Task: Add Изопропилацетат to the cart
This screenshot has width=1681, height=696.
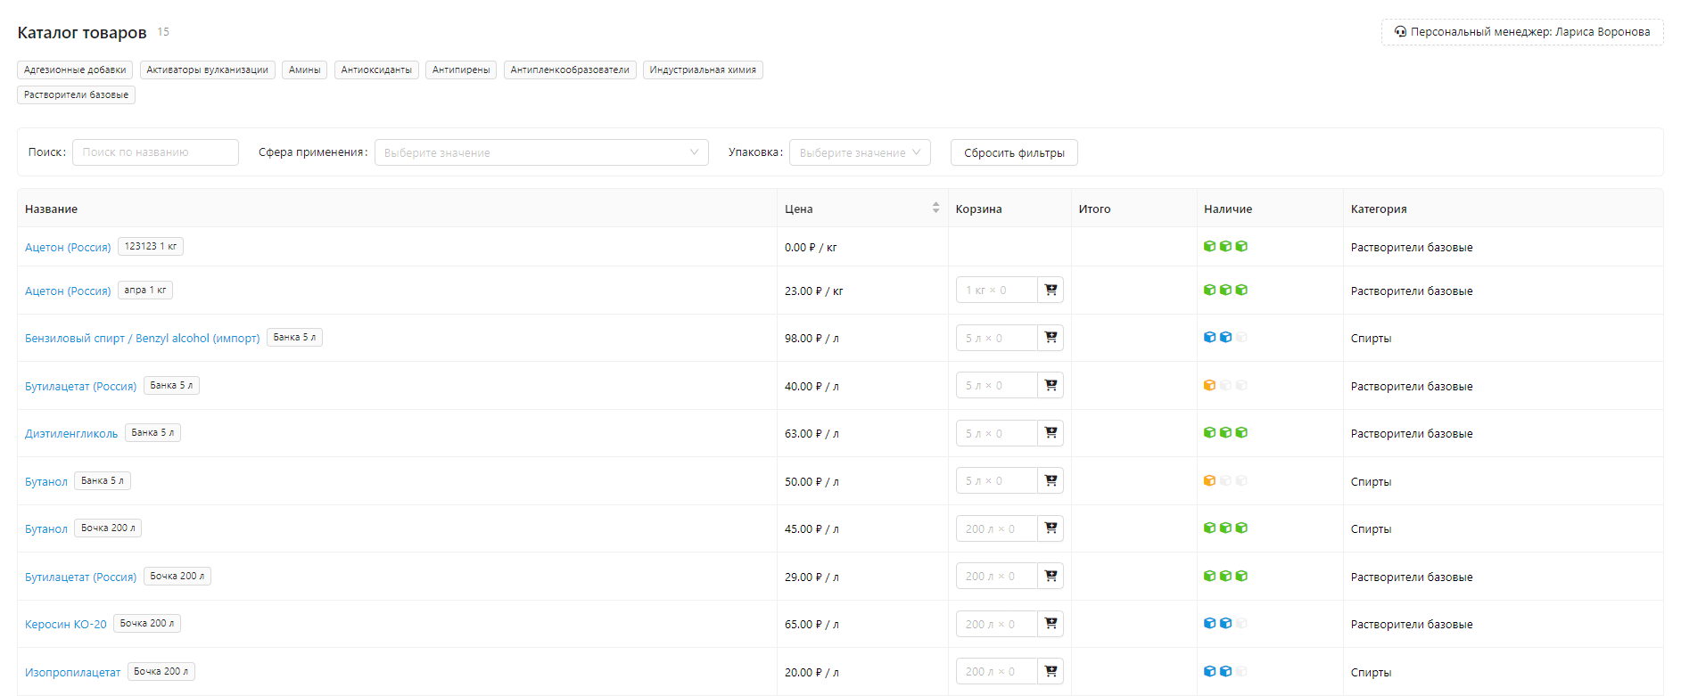Action: (1051, 671)
